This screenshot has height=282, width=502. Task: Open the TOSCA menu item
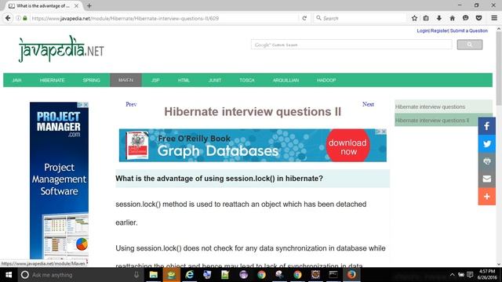click(x=247, y=80)
